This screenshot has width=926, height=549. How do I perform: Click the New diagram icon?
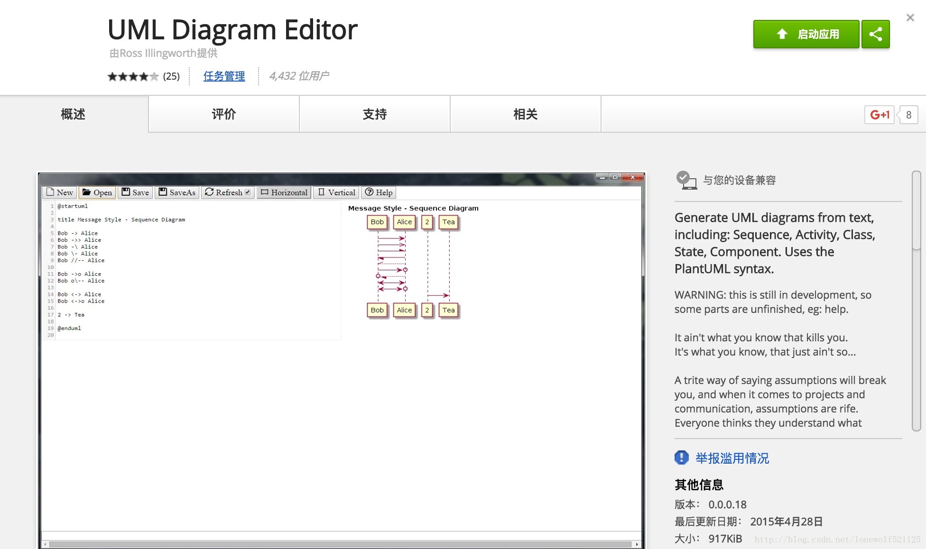tap(58, 192)
